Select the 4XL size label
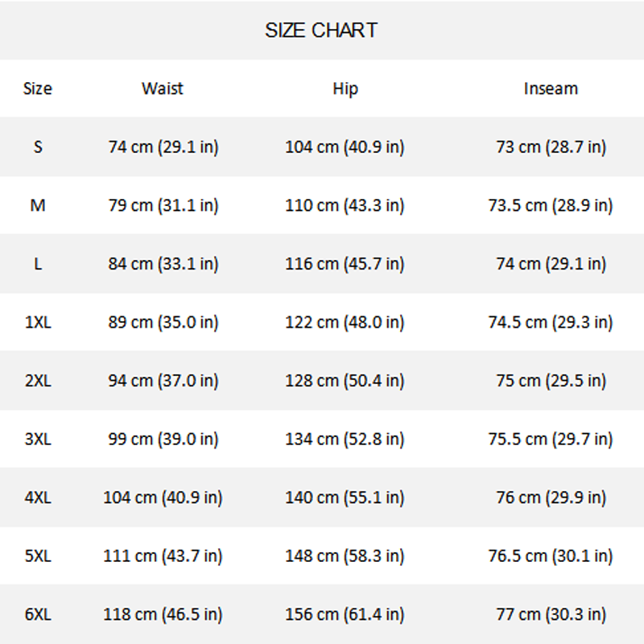Screen dimensions: 644x644 (38, 497)
